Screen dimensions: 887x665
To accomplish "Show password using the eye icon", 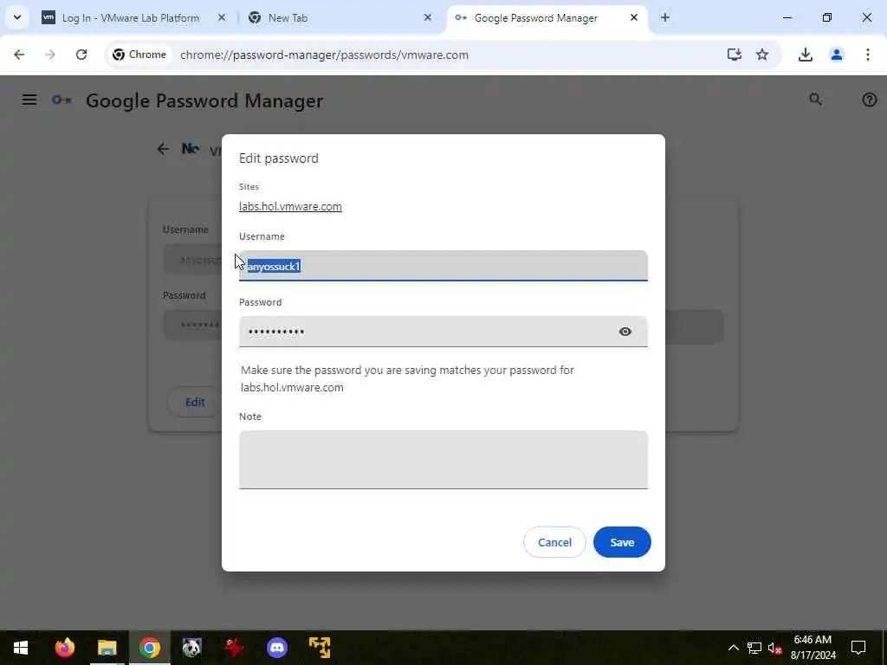I will (625, 332).
